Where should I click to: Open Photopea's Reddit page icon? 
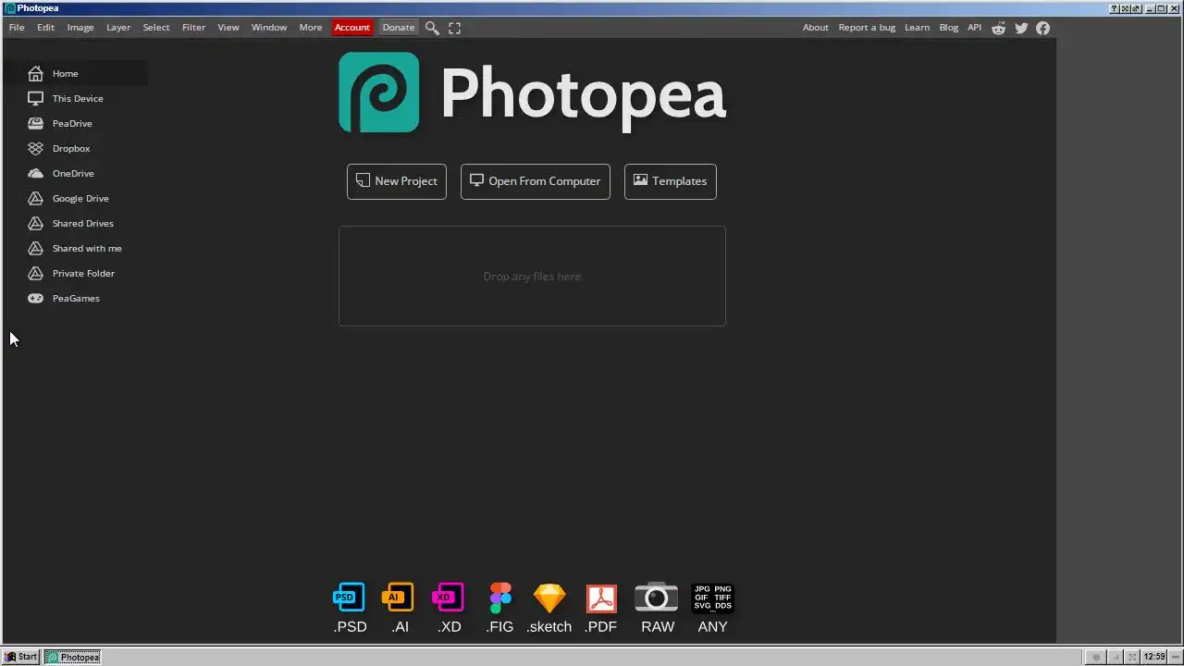click(x=998, y=28)
